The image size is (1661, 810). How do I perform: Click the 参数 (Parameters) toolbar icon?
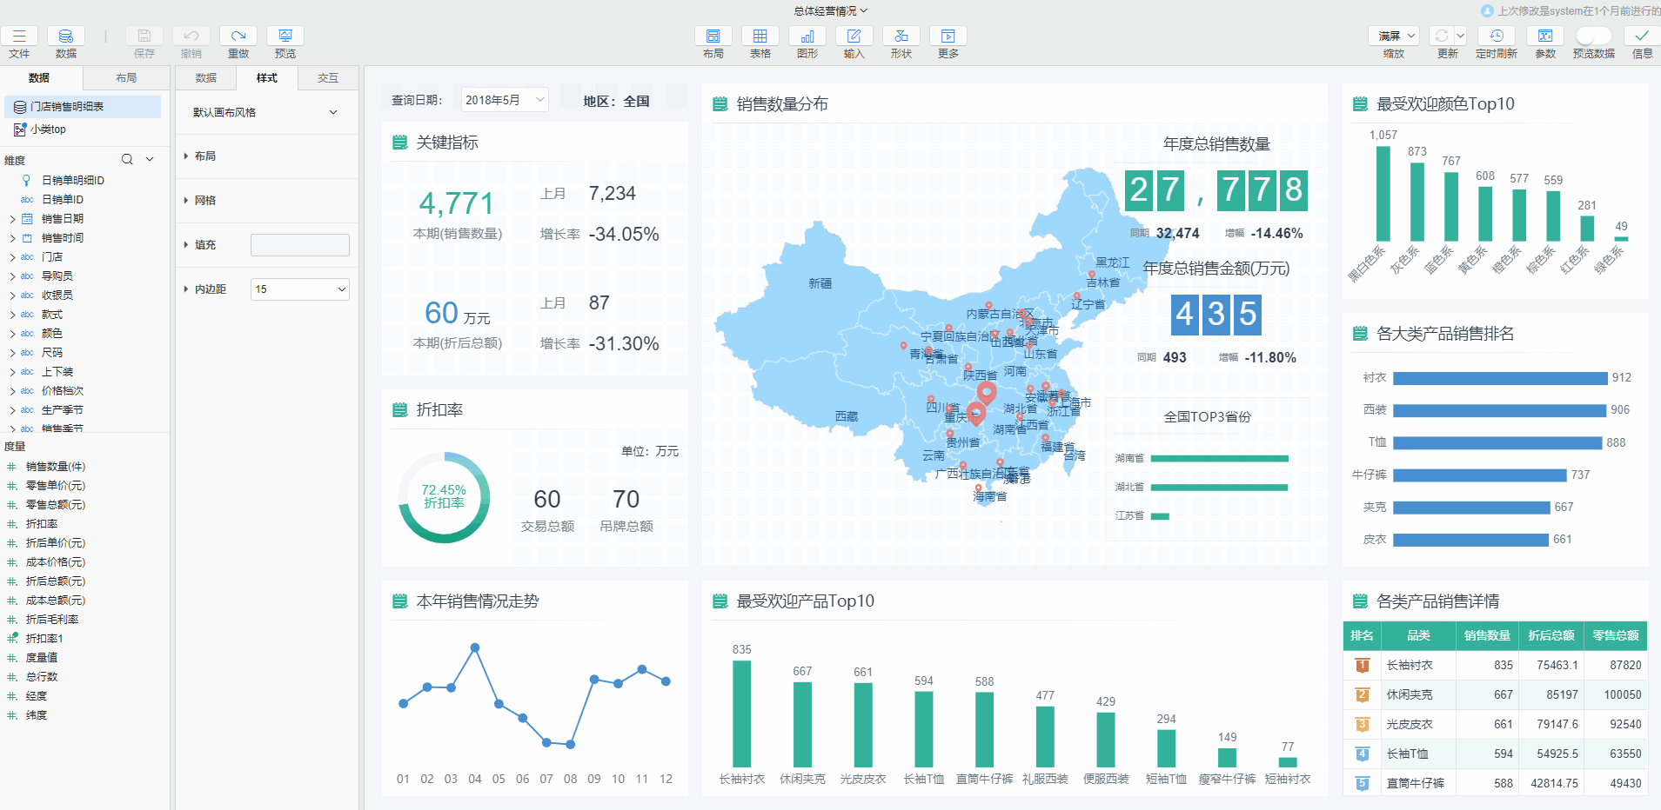click(x=1544, y=37)
